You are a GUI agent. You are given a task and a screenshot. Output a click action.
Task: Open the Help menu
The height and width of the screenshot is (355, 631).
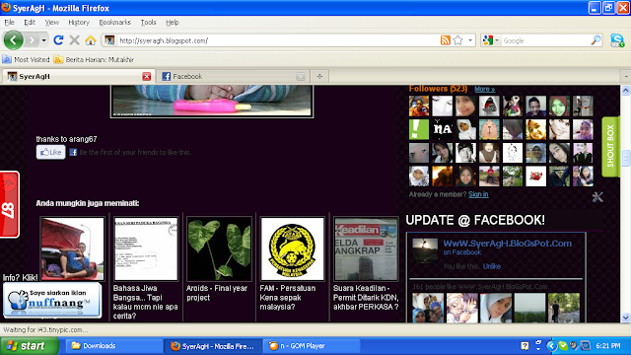[x=173, y=22]
